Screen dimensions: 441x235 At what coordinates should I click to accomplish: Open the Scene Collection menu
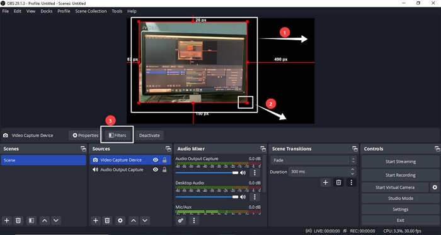[x=91, y=11]
